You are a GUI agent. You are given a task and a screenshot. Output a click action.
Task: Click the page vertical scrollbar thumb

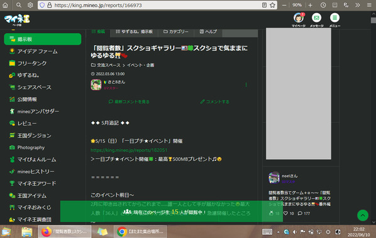pos(373,21)
